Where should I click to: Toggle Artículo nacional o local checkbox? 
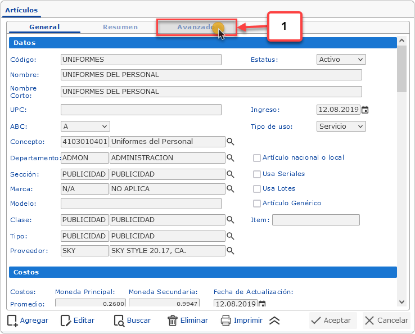(257, 158)
